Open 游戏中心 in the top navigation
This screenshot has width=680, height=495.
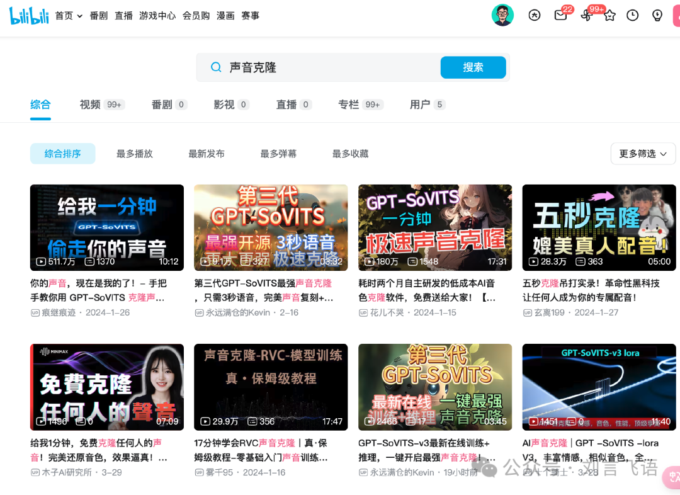[x=157, y=16]
